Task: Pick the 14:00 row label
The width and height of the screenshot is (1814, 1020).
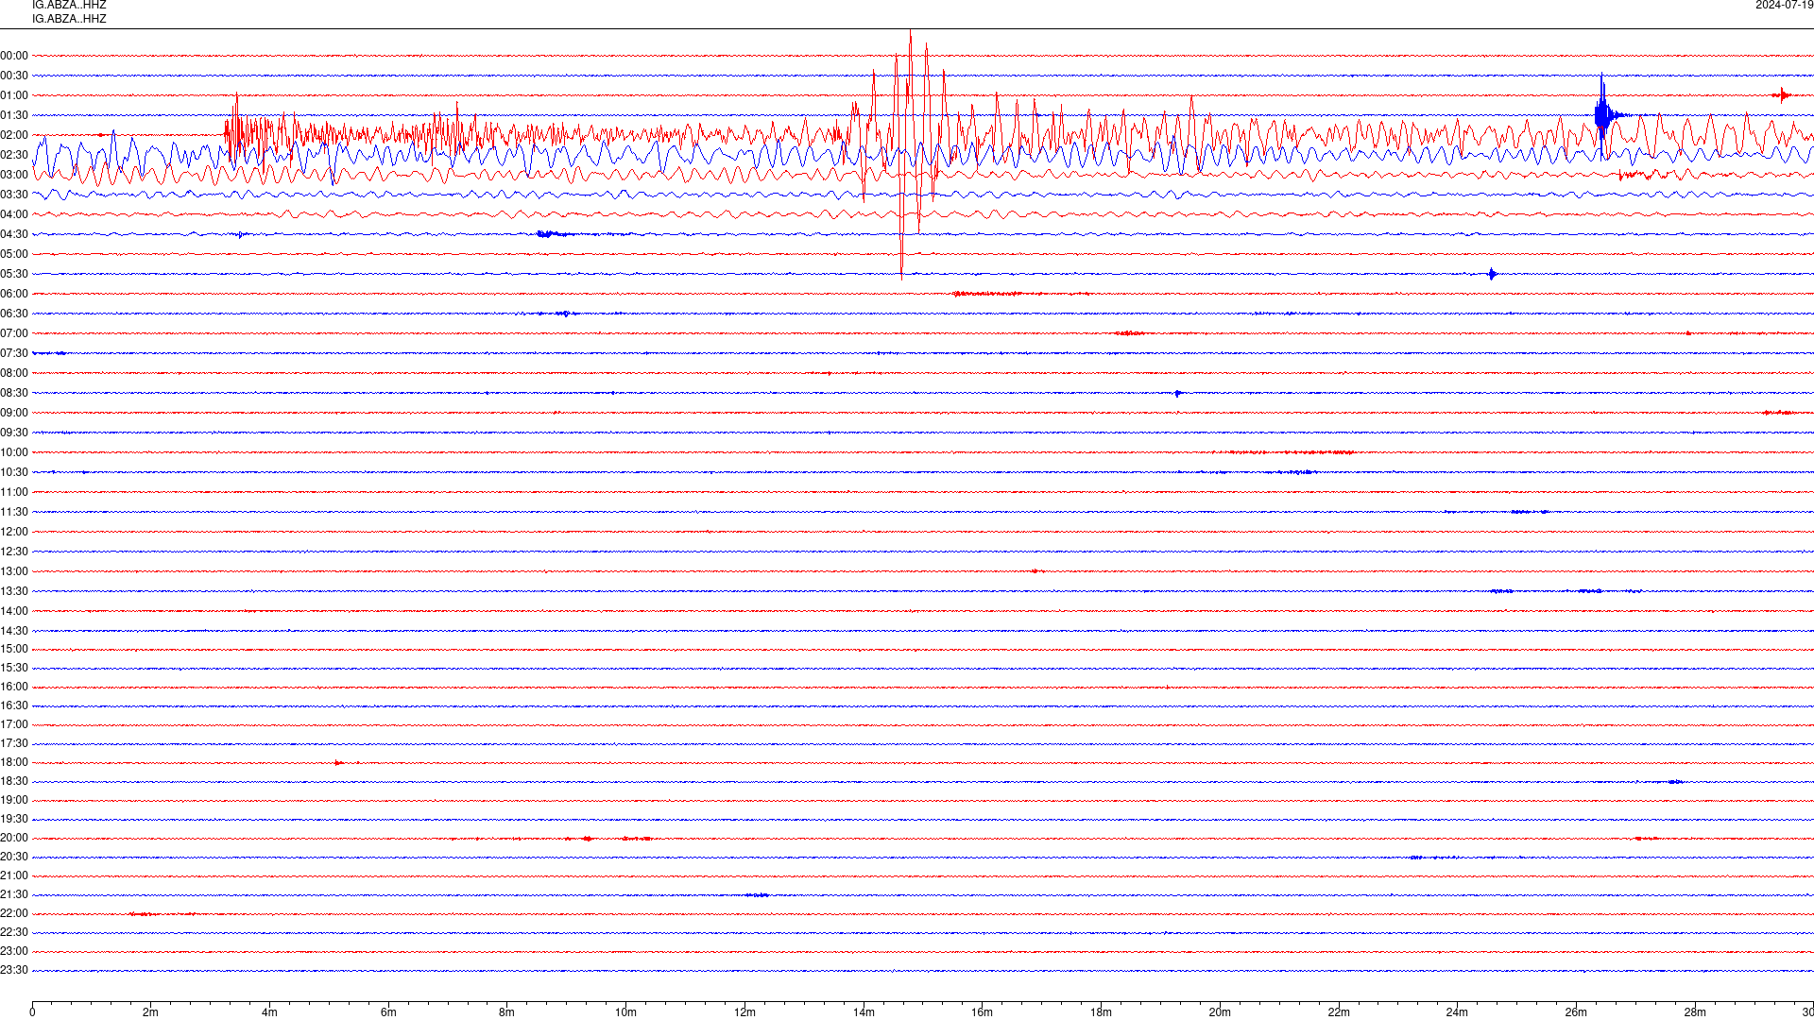Action: (14, 611)
